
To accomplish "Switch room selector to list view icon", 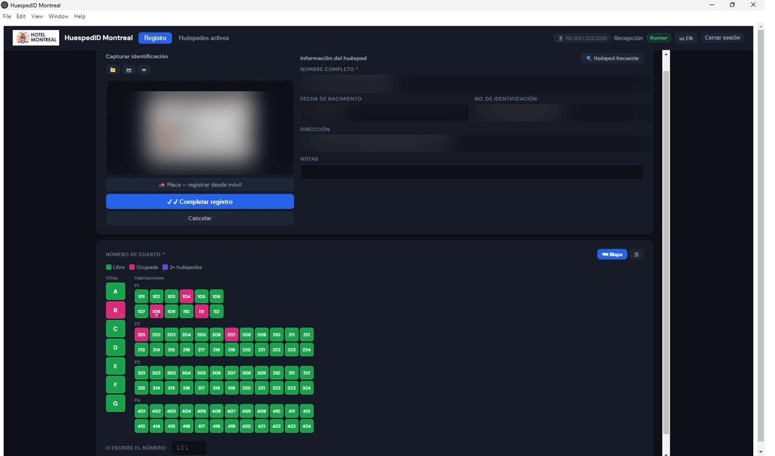I will 637,254.
